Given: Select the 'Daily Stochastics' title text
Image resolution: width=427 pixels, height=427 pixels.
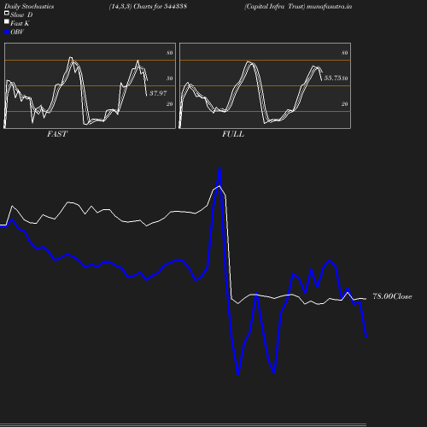Looking at the screenshot, I should 29,6.
